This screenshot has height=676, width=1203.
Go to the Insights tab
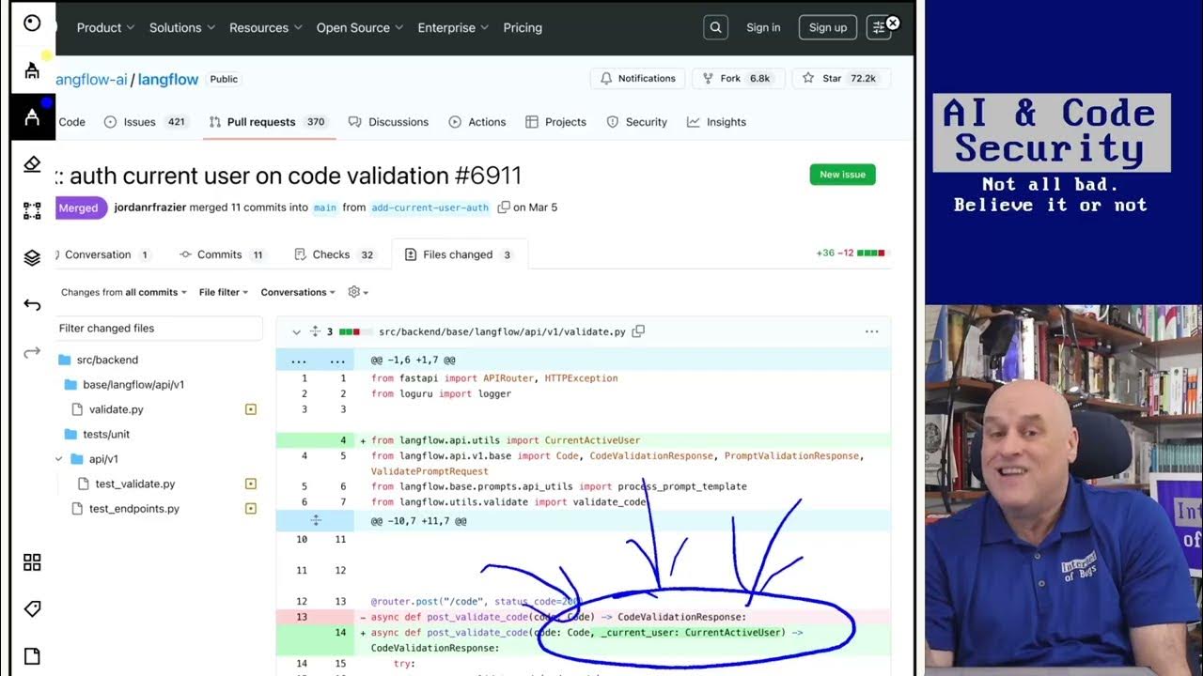(x=716, y=122)
